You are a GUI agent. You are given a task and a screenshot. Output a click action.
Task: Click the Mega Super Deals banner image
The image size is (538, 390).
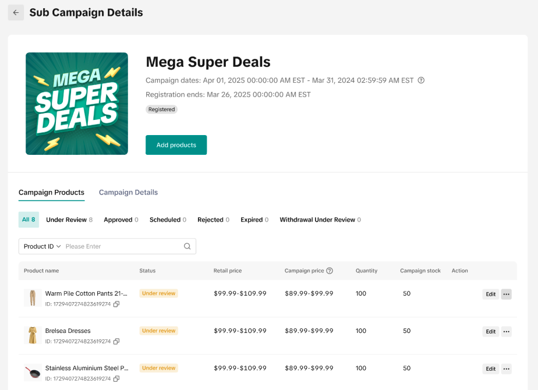(77, 104)
